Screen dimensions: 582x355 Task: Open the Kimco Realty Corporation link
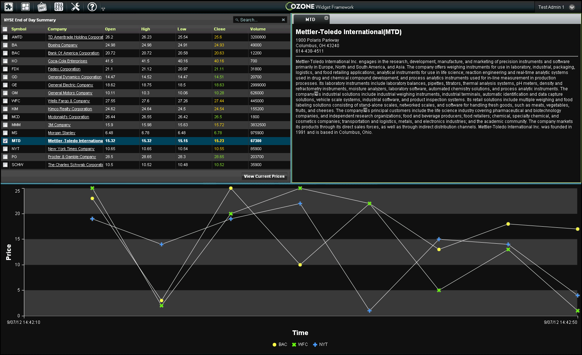tap(70, 109)
